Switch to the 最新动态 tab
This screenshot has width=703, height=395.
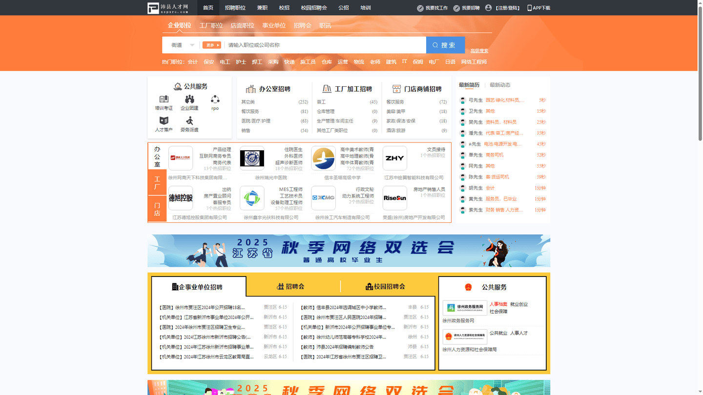tap(500, 85)
